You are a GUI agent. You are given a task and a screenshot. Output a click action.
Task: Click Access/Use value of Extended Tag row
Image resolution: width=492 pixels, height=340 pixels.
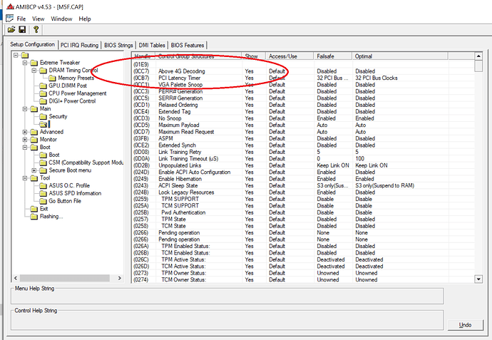277,112
